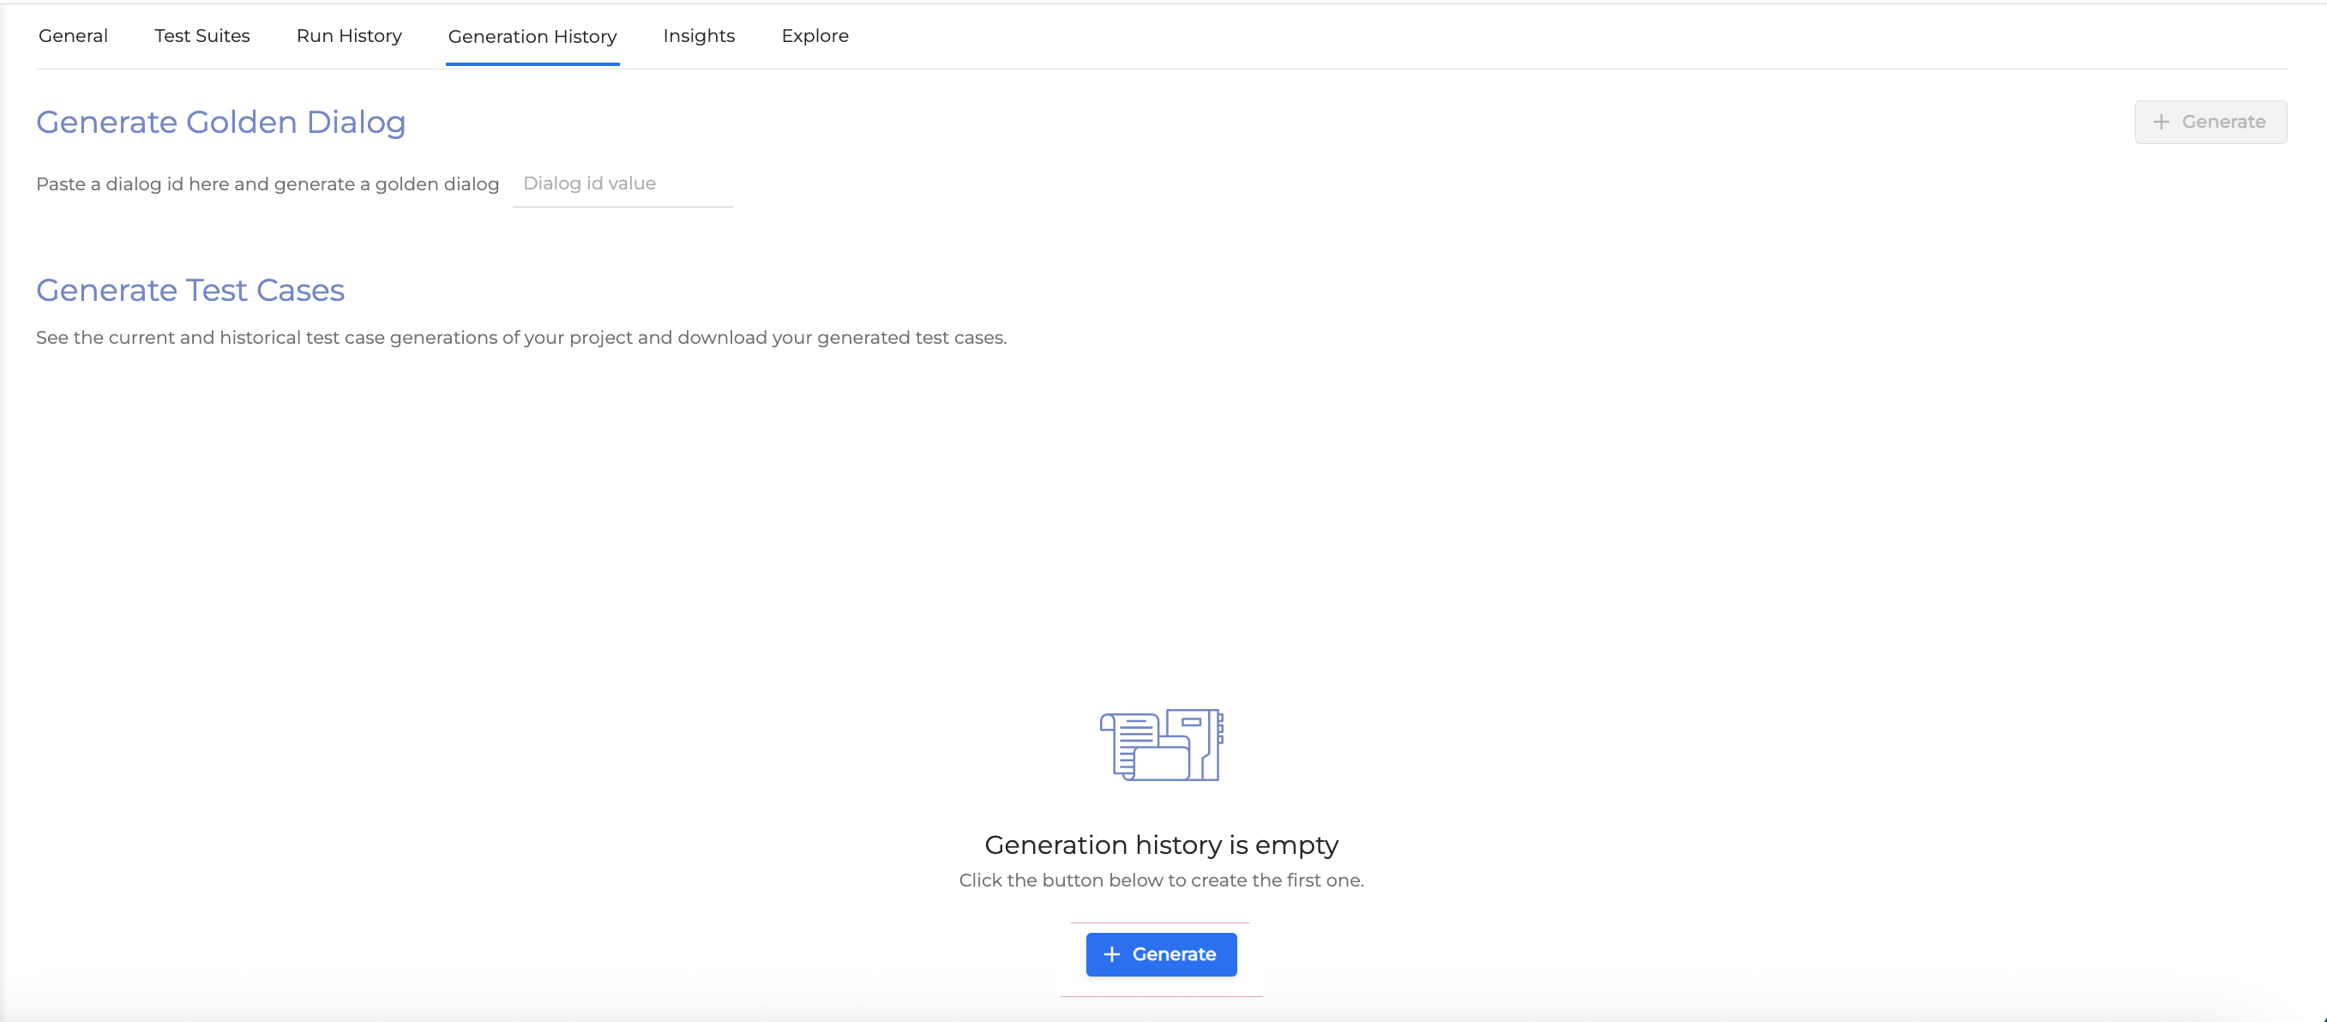The image size is (2327, 1022).
Task: Click the test case generations description text
Action: [x=520, y=338]
